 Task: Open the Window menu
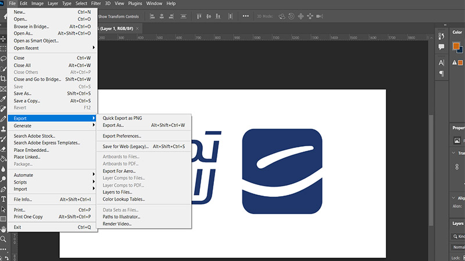pyautogui.click(x=154, y=3)
